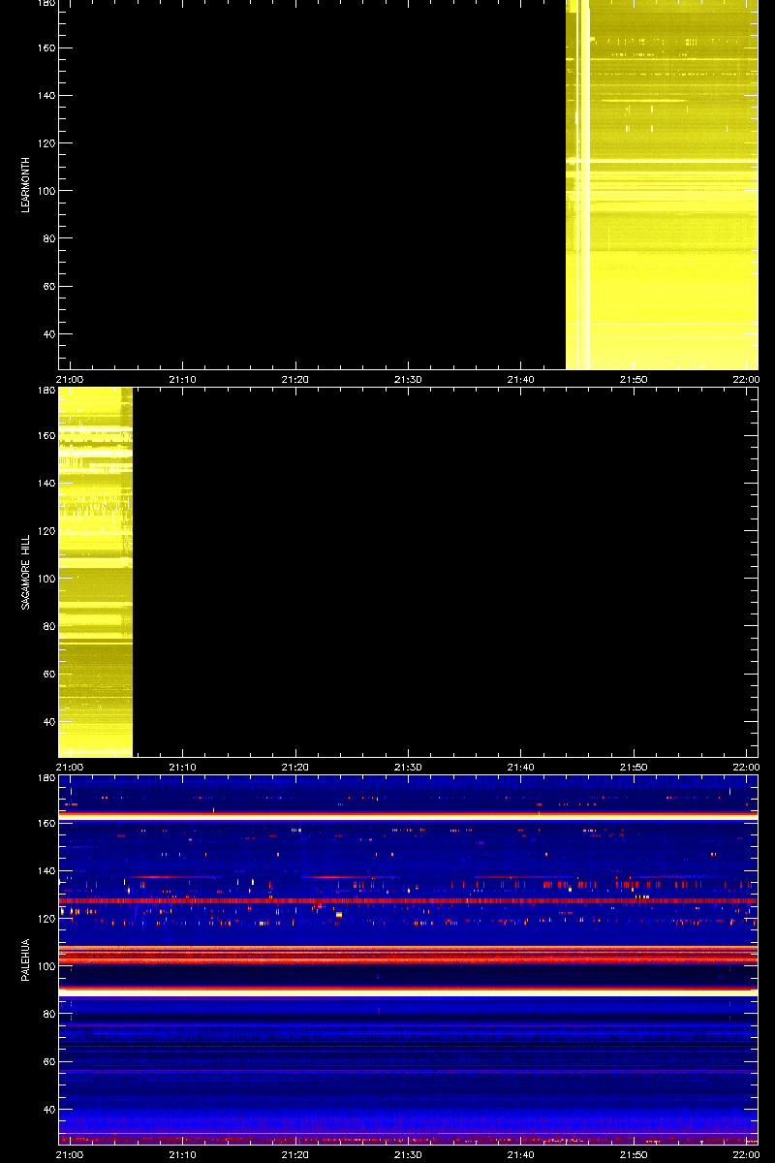This screenshot has height=1163, width=775.
Task: Click the 120 frequency tick on Learmonth axis
Action: [x=46, y=143]
